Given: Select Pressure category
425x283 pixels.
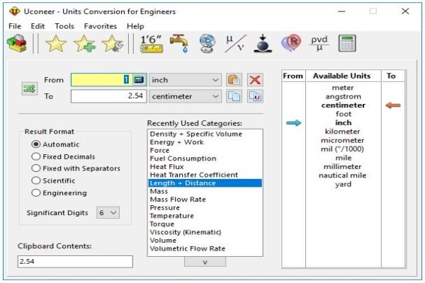Looking at the screenshot, I should click(x=205, y=208).
